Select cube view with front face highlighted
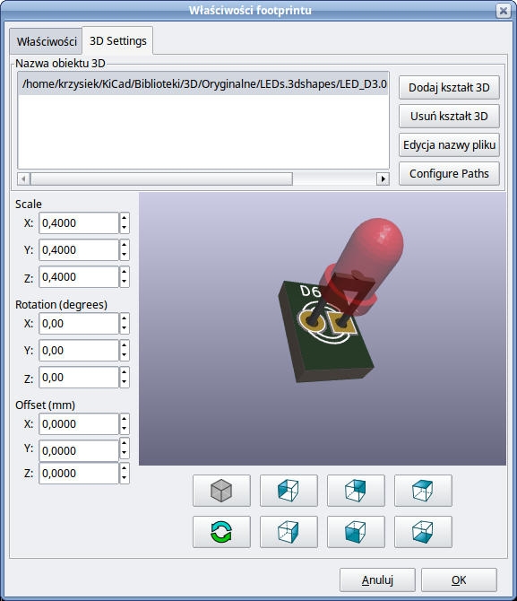The image size is (517, 601). click(x=356, y=532)
